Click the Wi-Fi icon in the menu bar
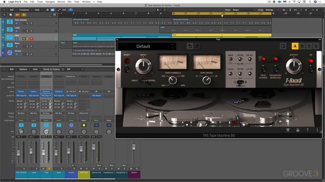Screen dimensions: 325x182 point(294,2)
